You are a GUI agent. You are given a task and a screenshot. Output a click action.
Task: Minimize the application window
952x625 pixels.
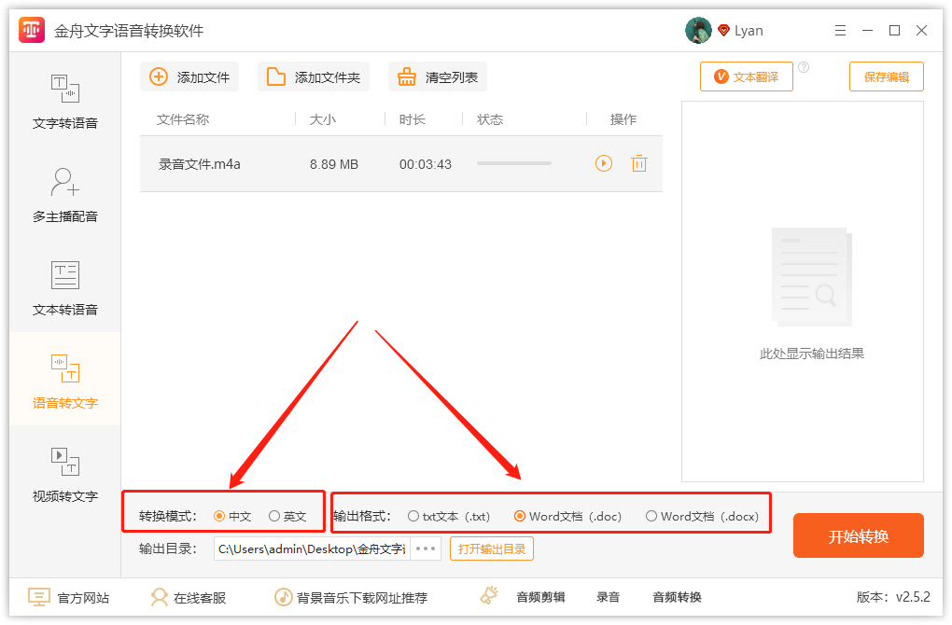(x=868, y=31)
